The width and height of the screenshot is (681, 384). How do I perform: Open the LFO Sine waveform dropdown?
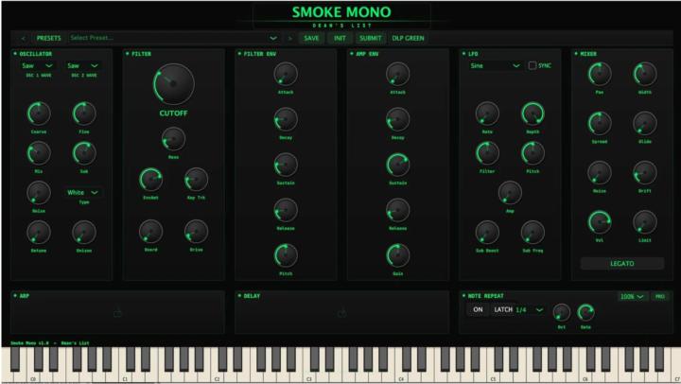(x=495, y=65)
